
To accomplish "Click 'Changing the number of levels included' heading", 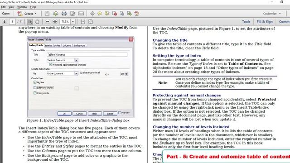I will (x=191, y=127).
